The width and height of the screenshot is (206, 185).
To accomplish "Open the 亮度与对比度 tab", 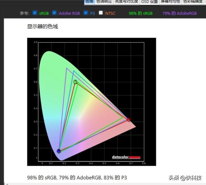I will [x=126, y=2].
